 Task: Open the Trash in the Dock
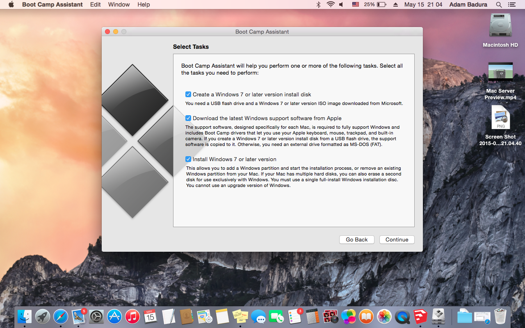tap(500, 317)
